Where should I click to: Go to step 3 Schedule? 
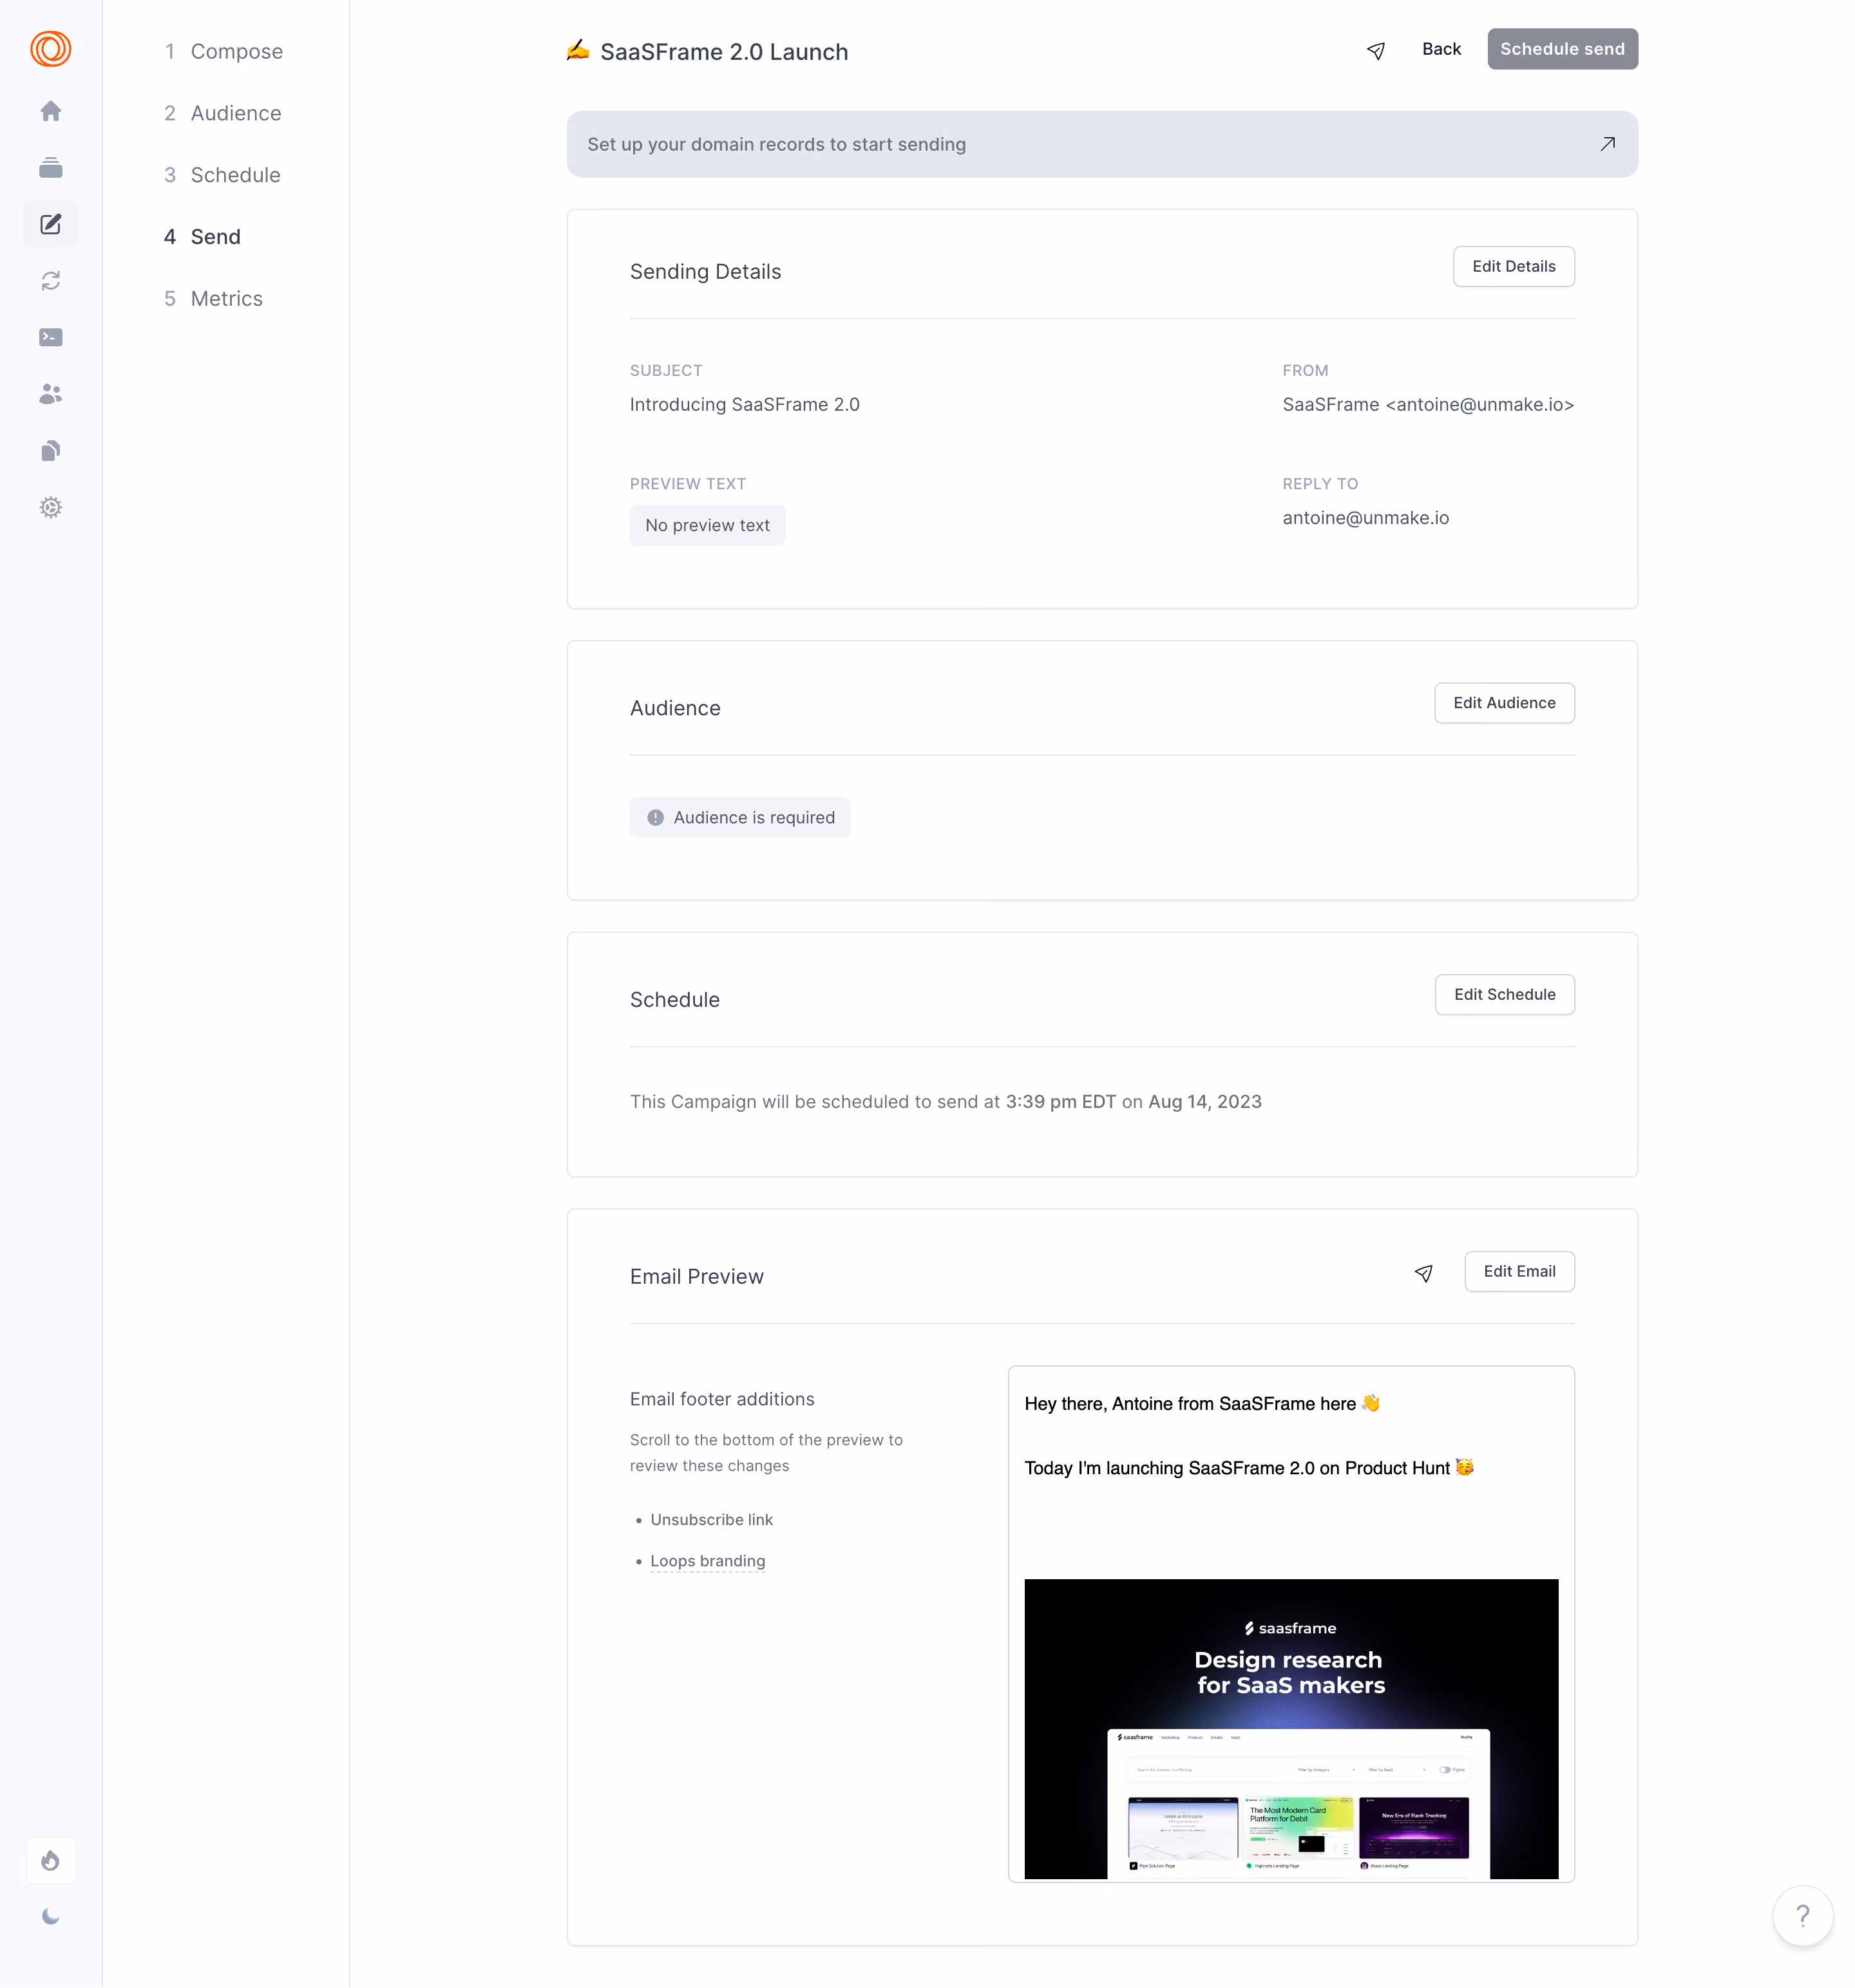[222, 175]
